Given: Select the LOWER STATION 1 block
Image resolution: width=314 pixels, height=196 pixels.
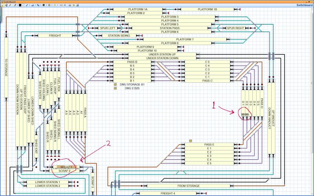Looking at the screenshot, I should (x=47, y=182).
